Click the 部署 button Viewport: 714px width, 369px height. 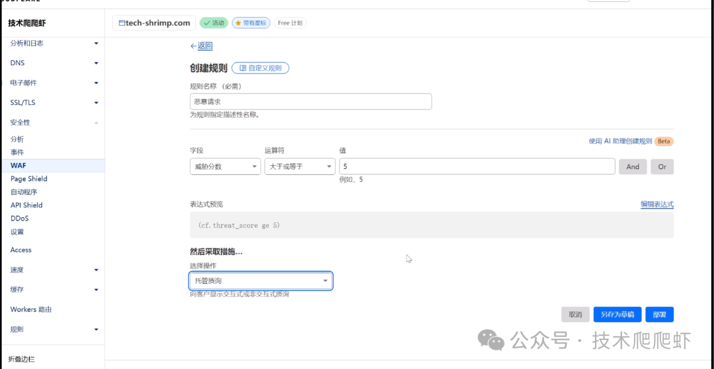pos(659,314)
